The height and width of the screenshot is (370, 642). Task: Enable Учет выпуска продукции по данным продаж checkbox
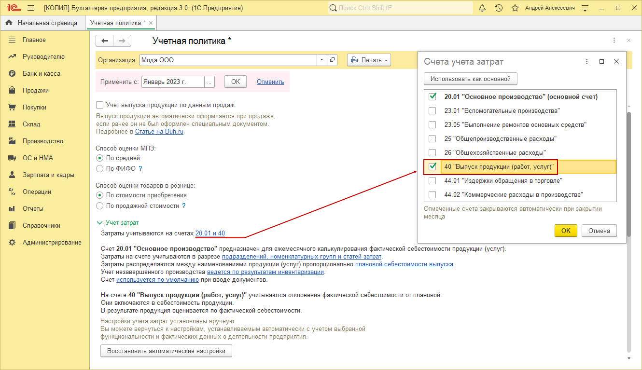tap(100, 105)
